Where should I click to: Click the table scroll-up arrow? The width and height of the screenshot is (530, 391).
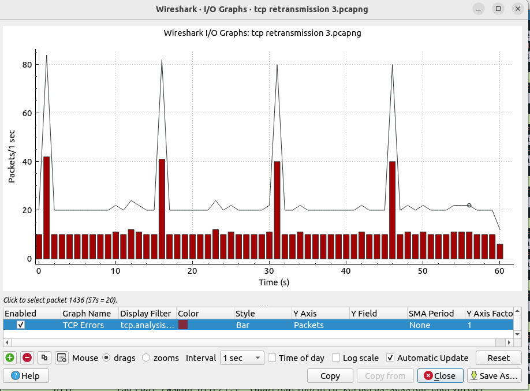tap(517, 311)
